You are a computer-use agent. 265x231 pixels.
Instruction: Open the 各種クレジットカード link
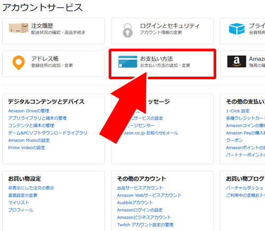[x=245, y=118]
